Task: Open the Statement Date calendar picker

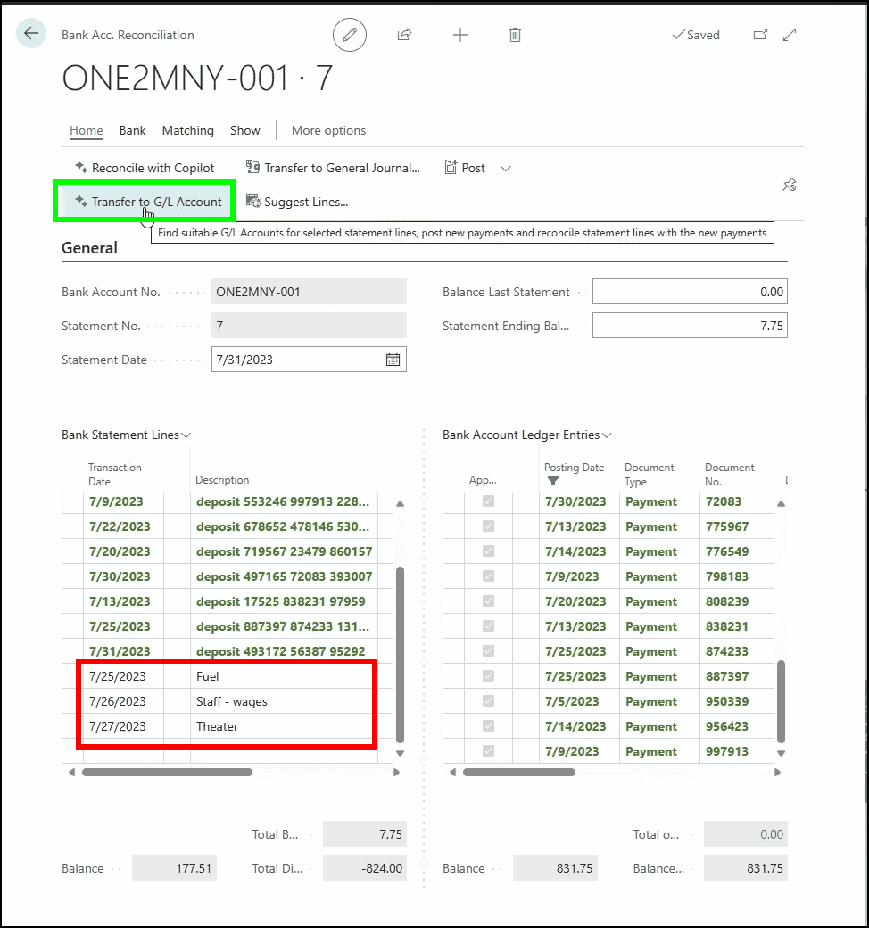Action: pyautogui.click(x=393, y=360)
